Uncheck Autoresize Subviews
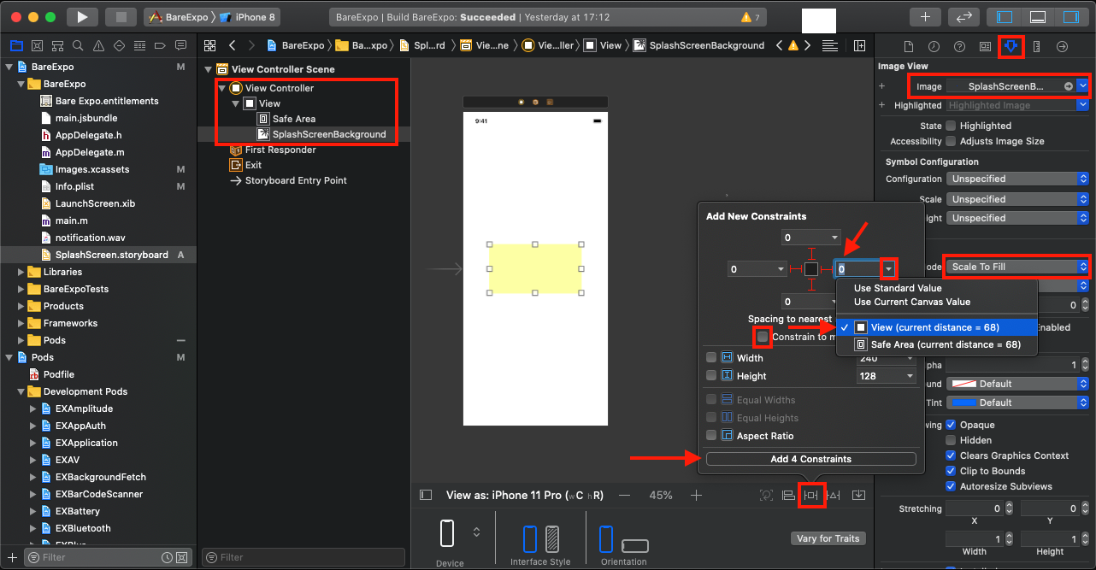 coord(951,486)
